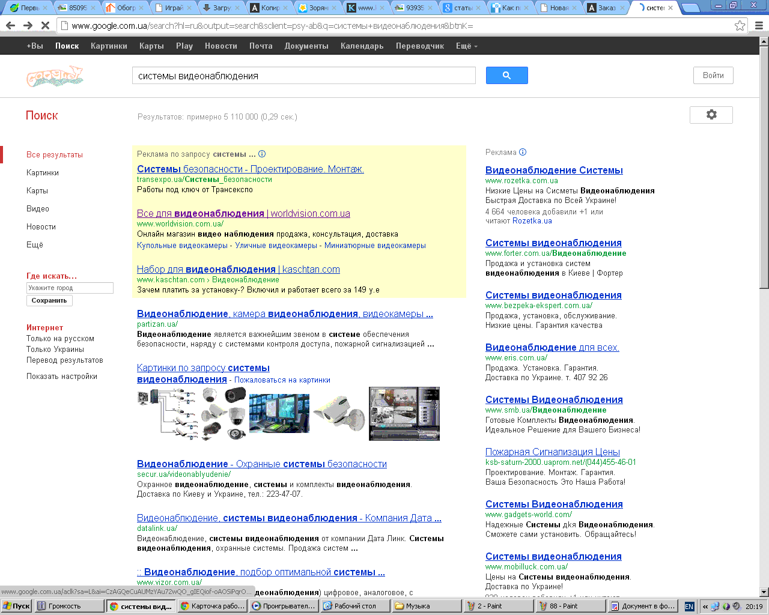The image size is (769, 615).
Task: Open the 'Все для видеонаблюдения | worldvision.com.ua' ad
Action: point(243,213)
